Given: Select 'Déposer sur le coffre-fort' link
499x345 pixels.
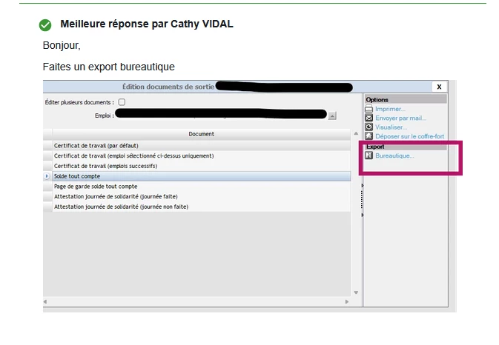Looking at the screenshot, I should tap(409, 136).
